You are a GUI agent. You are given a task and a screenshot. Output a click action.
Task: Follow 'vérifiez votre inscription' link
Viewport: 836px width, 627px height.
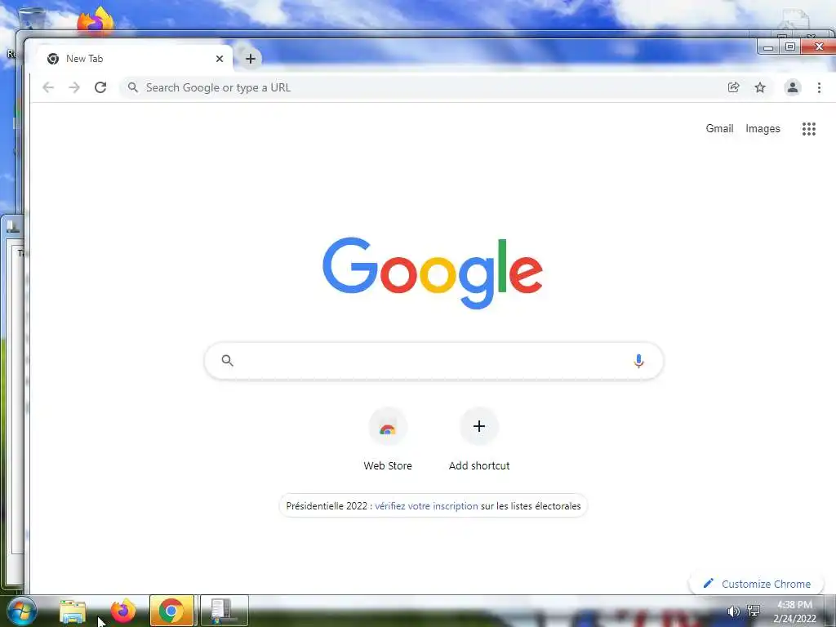click(426, 506)
